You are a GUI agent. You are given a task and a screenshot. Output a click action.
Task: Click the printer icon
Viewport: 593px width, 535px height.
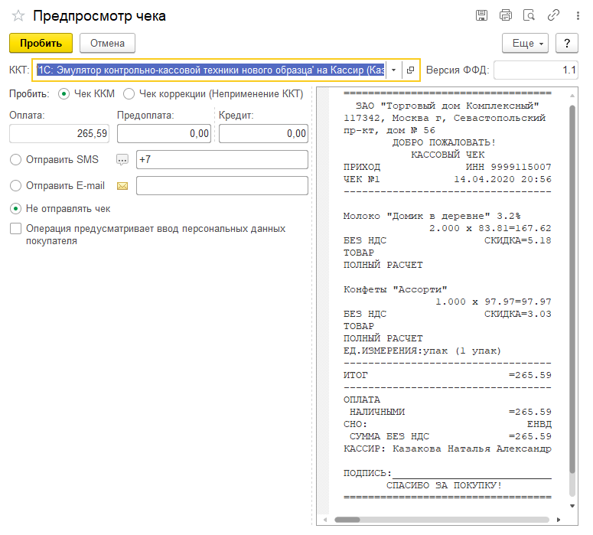(505, 15)
